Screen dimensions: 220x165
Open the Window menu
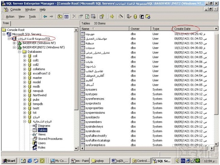click(x=30, y=10)
